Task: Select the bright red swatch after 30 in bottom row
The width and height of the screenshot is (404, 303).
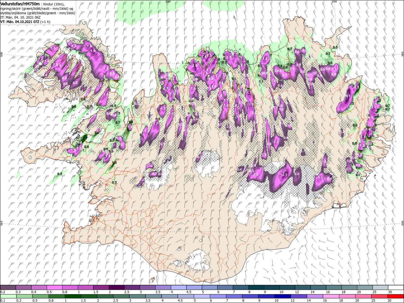Action: tap(395, 296)
